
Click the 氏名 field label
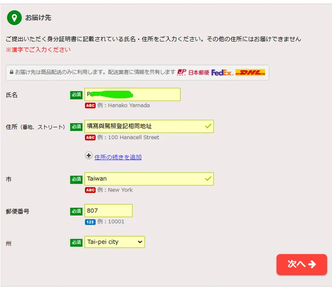pos(12,95)
